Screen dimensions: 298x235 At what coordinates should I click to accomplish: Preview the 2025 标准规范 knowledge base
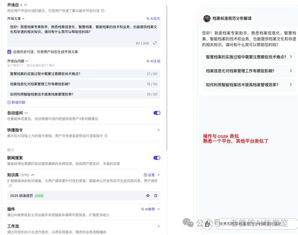[x=148, y=196]
